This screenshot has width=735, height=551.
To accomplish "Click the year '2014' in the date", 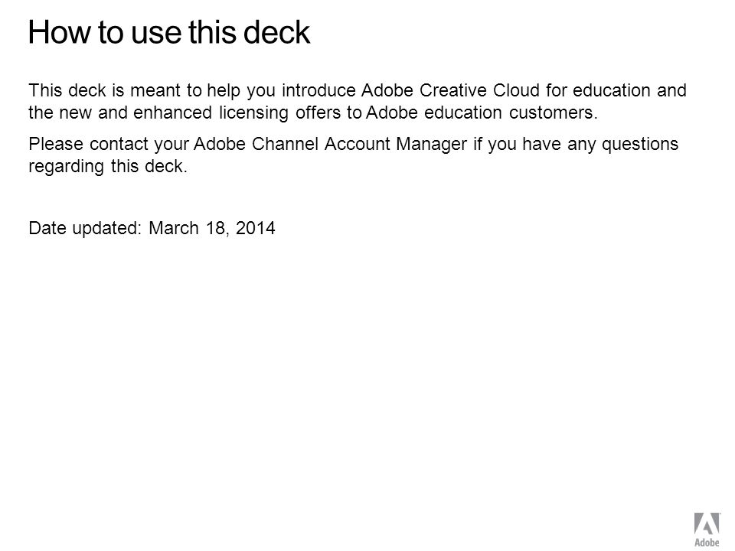I will 256,228.
